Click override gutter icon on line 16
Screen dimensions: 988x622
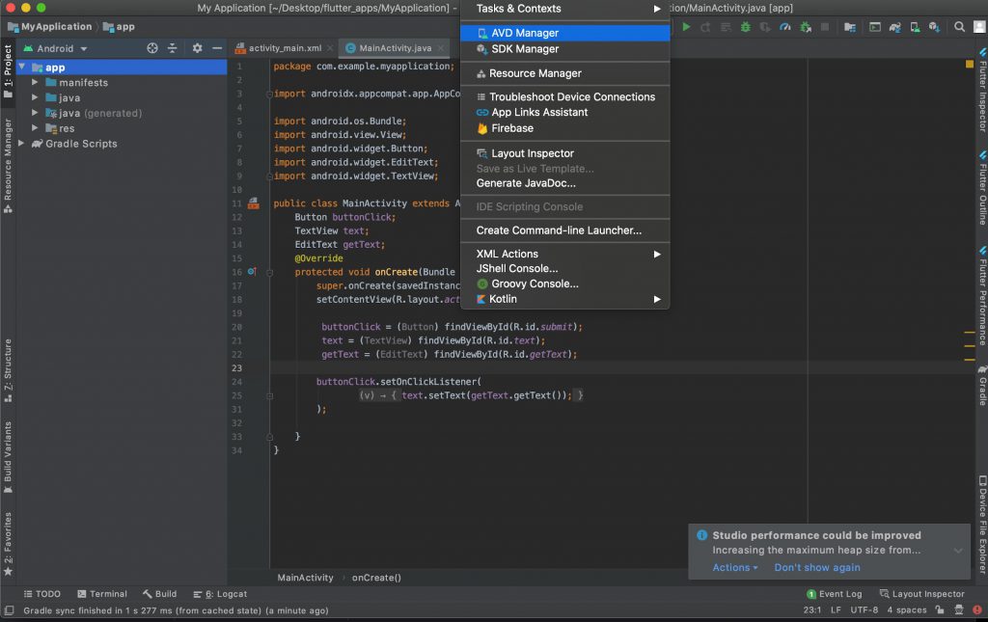252,272
